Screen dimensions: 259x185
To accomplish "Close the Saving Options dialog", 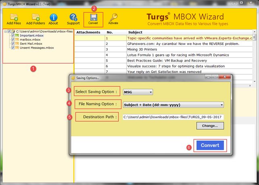I will [x=225, y=77].
